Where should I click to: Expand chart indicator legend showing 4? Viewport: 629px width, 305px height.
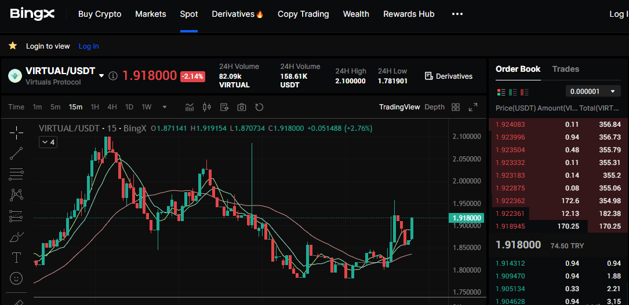(48, 142)
